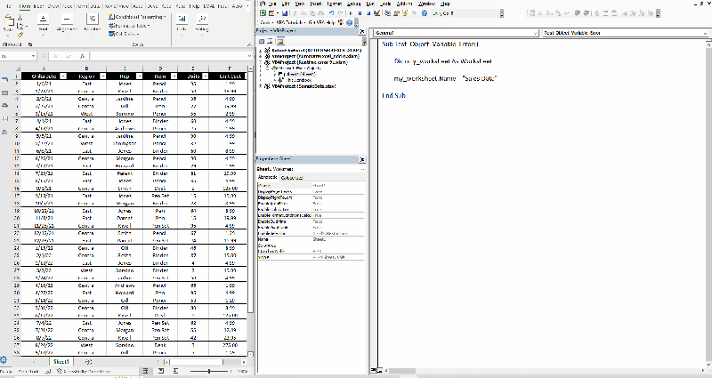
Task: Click the Copy icon in Clipboard group
Action: coord(20,26)
